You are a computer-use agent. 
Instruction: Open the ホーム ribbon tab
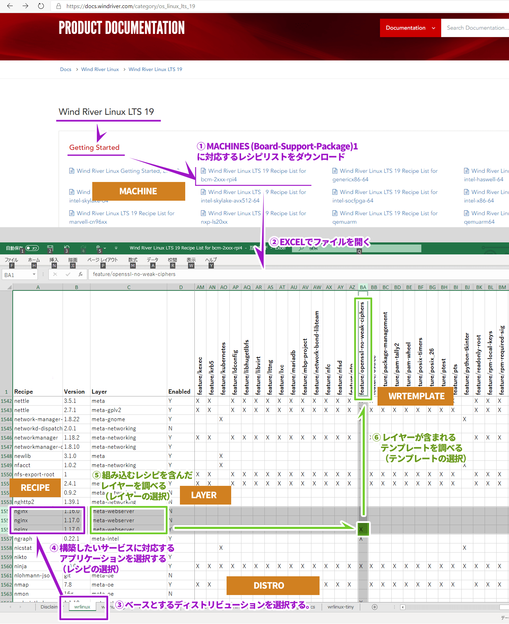click(34, 260)
